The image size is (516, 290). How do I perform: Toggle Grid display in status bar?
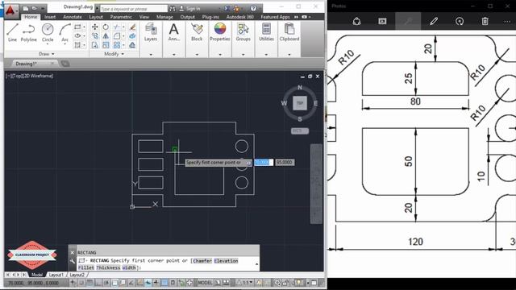(x=89, y=283)
